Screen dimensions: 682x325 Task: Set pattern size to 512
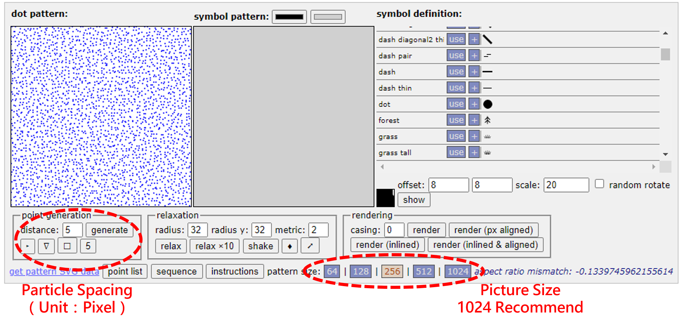tap(424, 271)
